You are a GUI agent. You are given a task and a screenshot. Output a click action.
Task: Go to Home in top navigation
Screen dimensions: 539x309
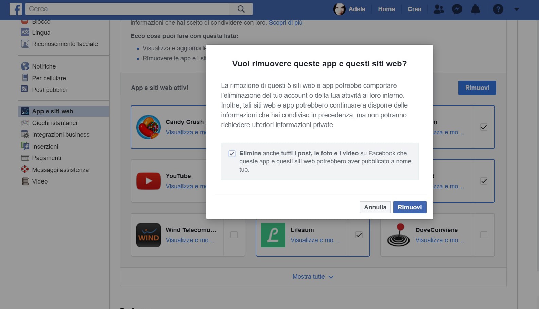click(386, 9)
